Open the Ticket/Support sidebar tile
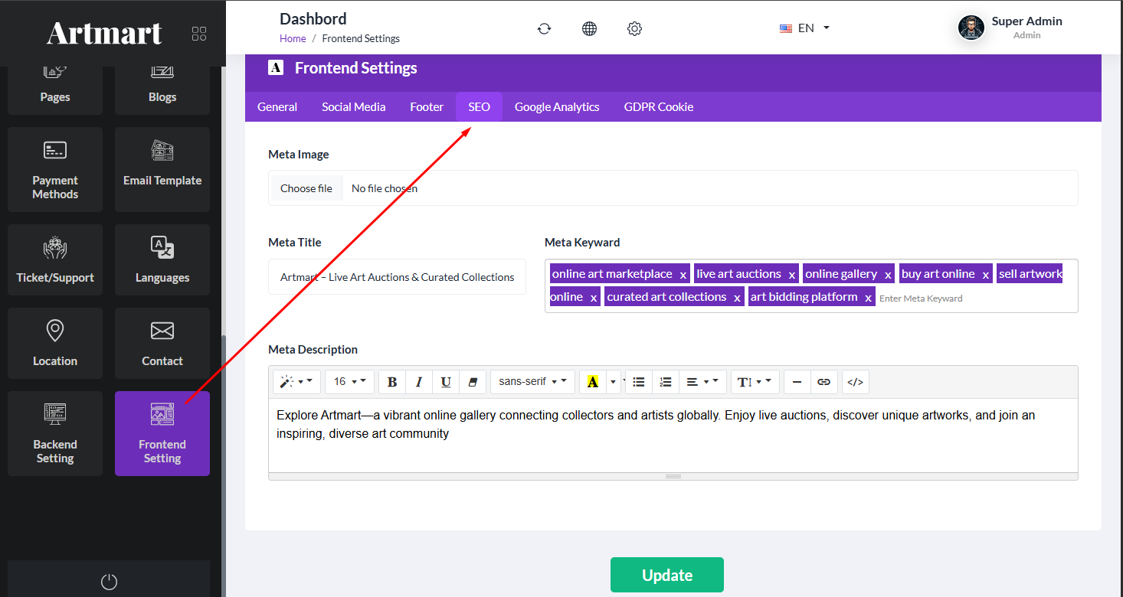This screenshot has width=1123, height=597. click(x=55, y=259)
